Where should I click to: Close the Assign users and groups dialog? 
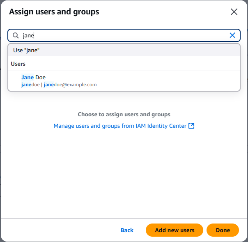tap(234, 12)
